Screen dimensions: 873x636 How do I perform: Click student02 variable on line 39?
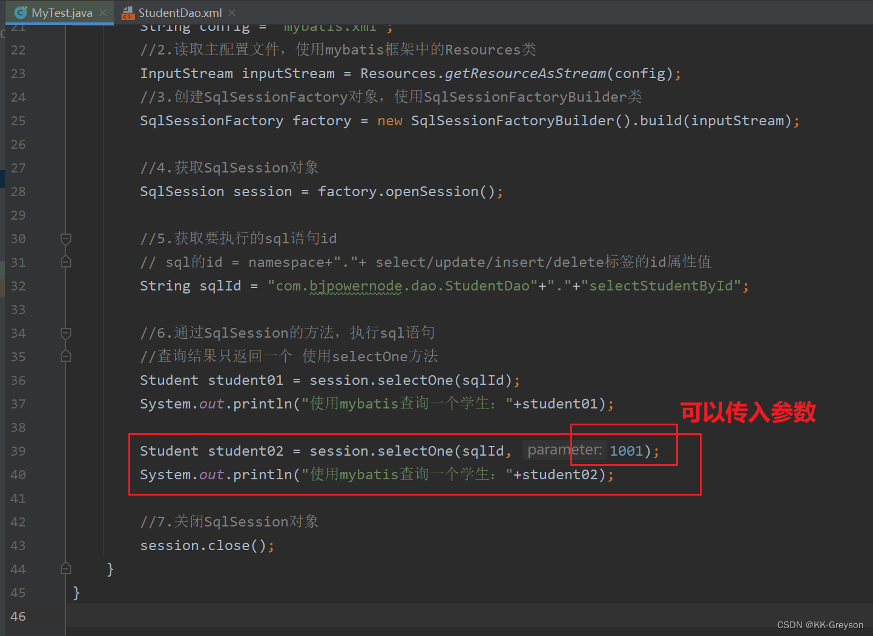click(246, 451)
